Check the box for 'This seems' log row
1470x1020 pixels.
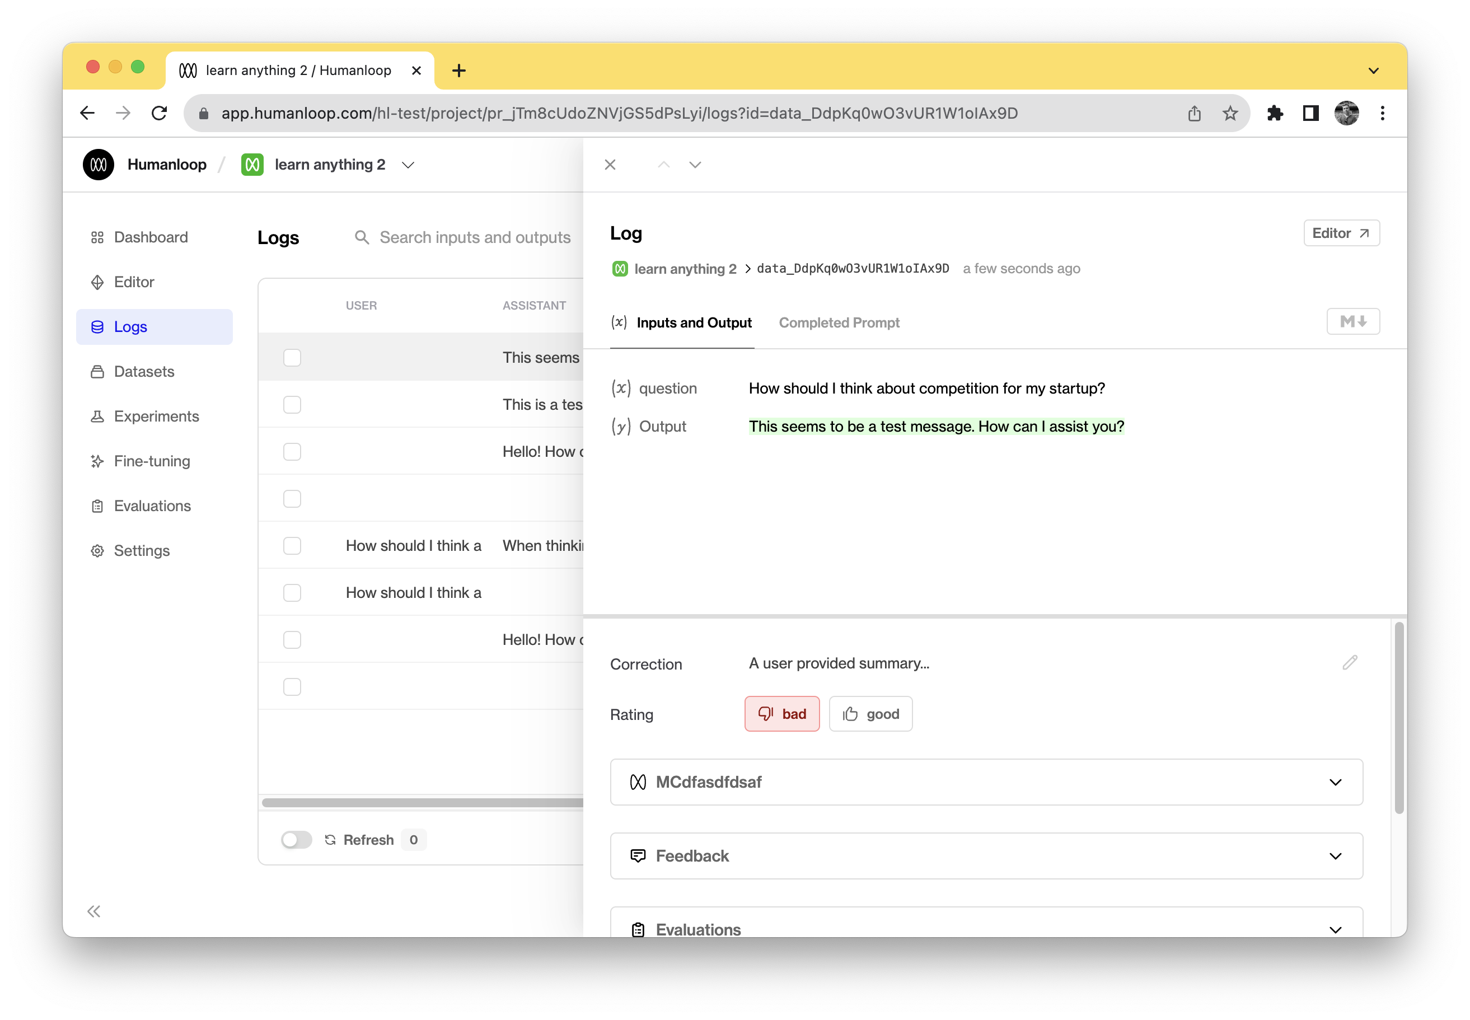coord(292,357)
